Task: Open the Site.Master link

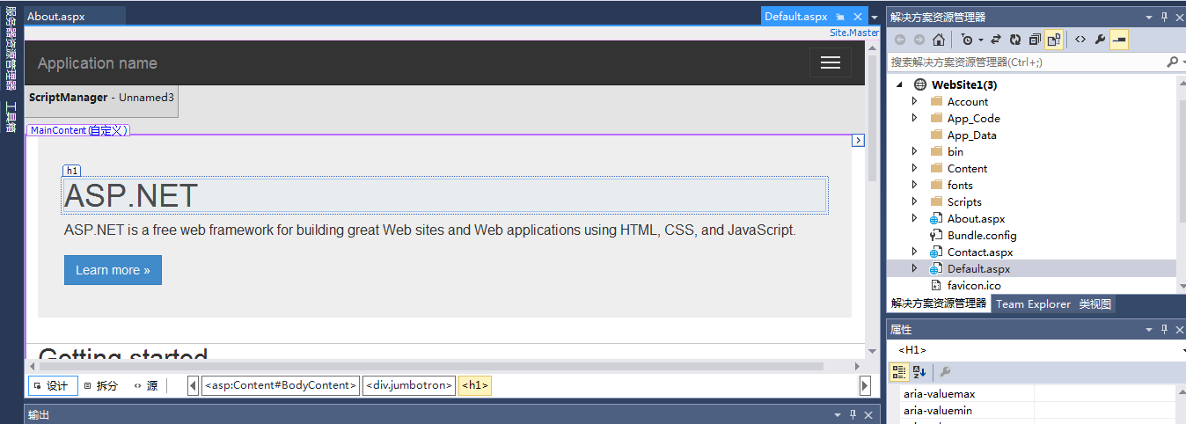Action: 854,33
